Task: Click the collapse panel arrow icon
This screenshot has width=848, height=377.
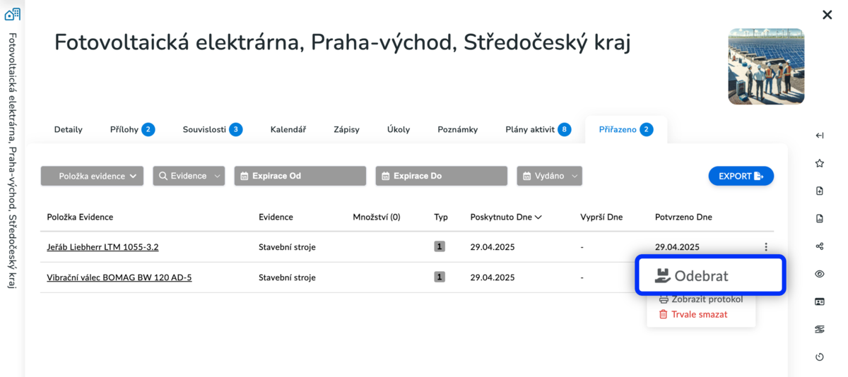Action: 820,136
